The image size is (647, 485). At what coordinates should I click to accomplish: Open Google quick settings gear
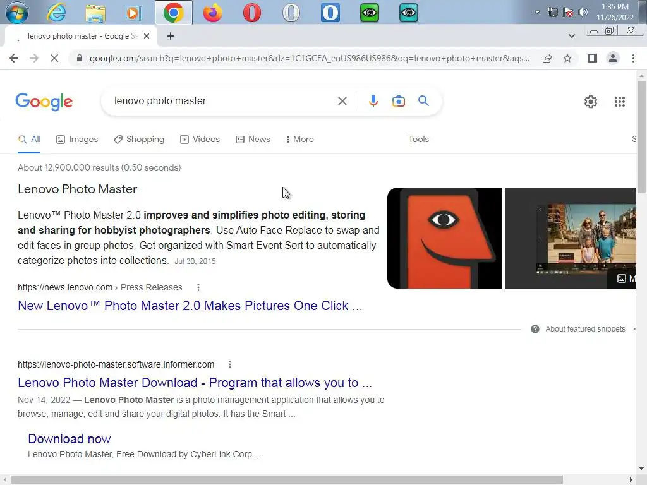tap(591, 102)
